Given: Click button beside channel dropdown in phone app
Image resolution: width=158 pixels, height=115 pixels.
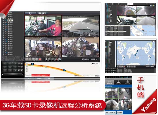Looking at the screenshot, I should click(x=120, y=112).
